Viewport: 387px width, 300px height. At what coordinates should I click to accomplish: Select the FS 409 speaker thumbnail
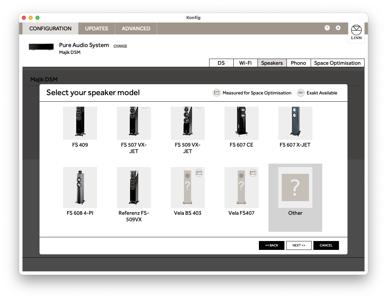coord(80,123)
